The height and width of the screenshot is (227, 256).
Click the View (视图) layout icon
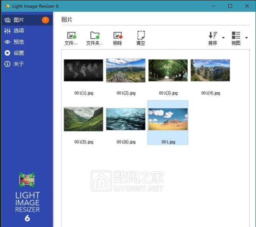[x=236, y=36]
